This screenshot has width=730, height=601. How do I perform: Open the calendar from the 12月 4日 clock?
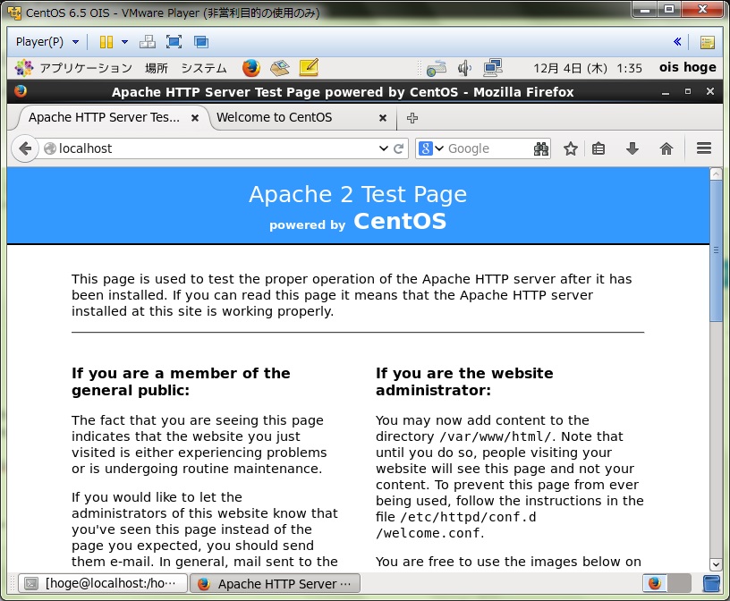(588, 69)
